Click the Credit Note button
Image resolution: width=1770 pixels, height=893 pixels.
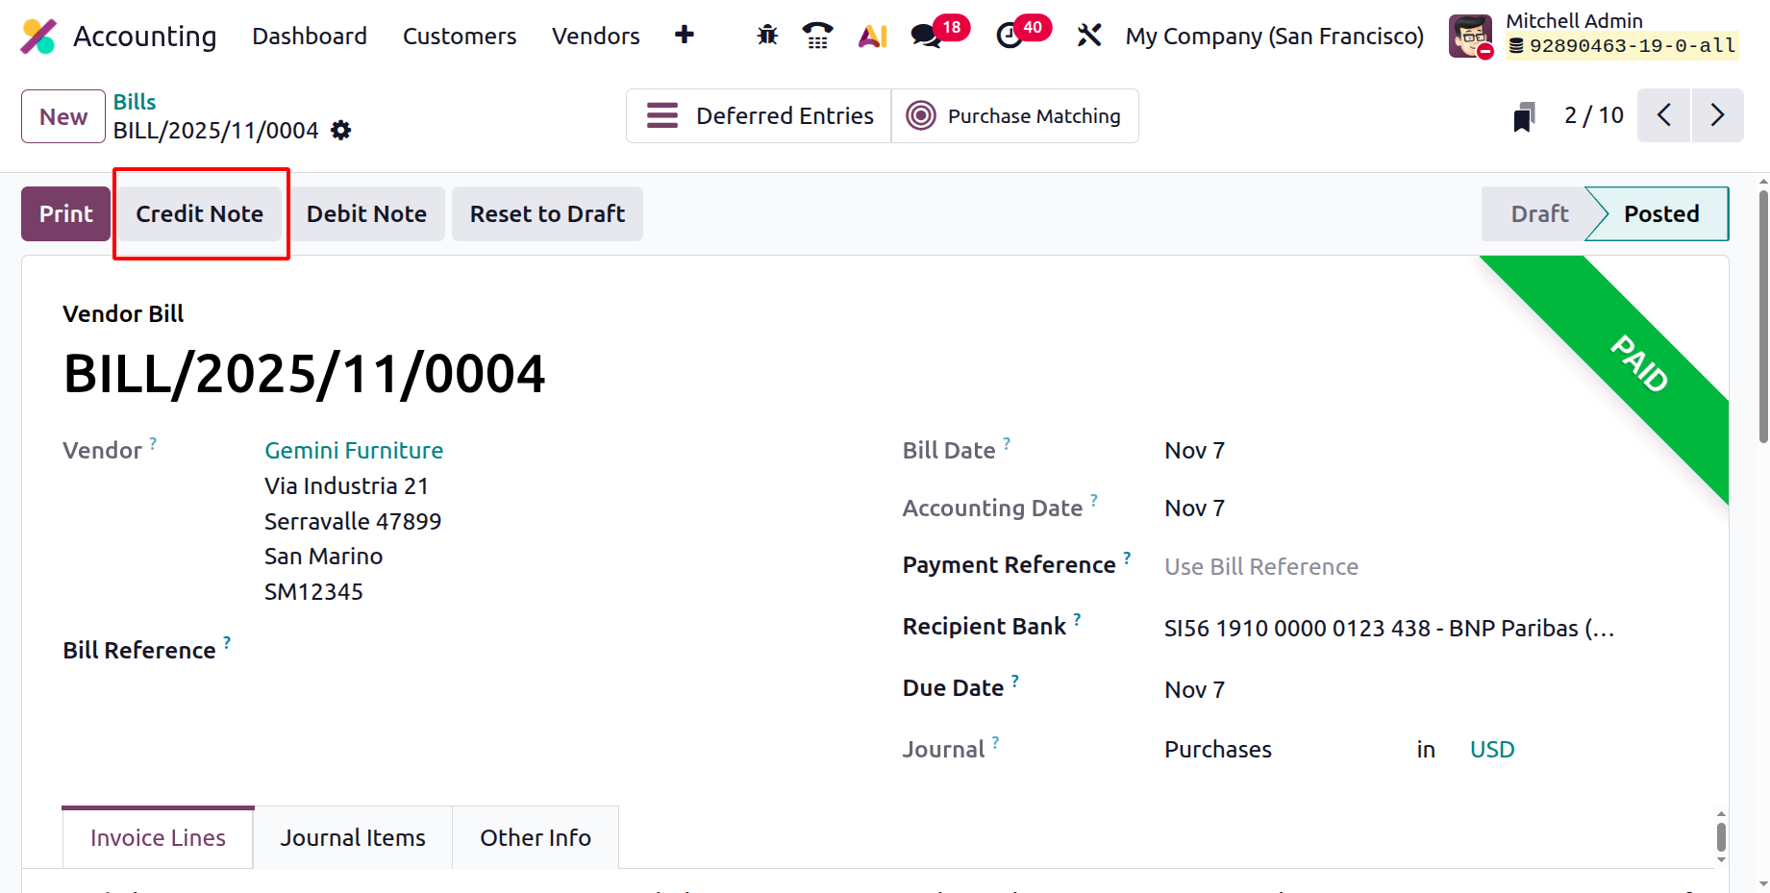[200, 213]
